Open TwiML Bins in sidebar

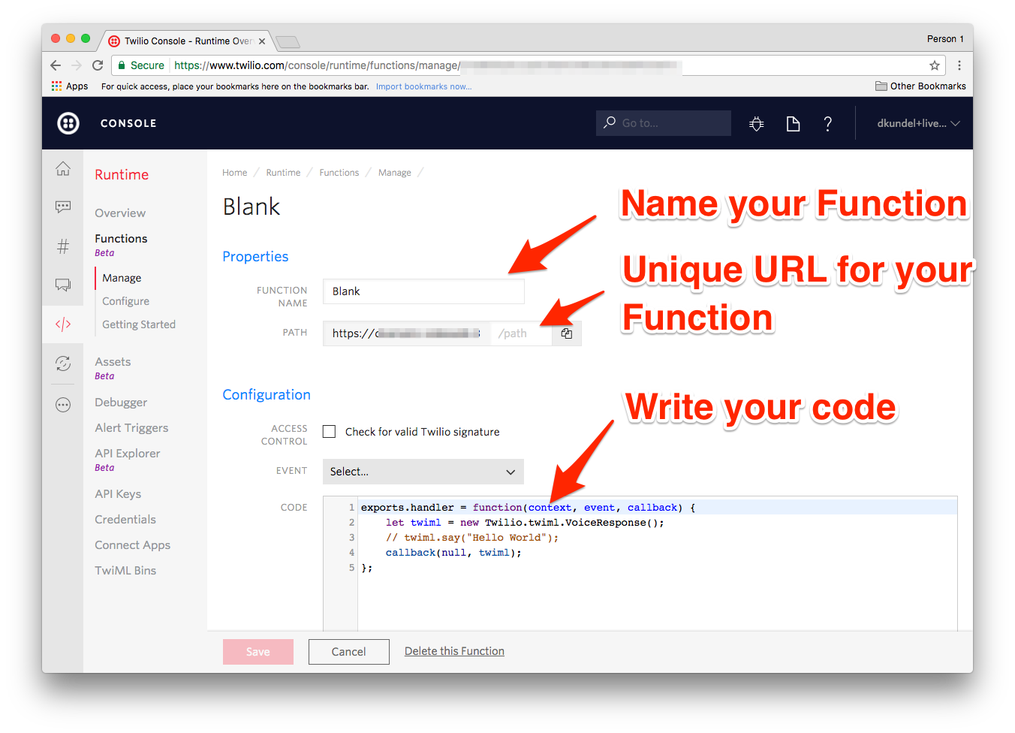click(x=125, y=571)
